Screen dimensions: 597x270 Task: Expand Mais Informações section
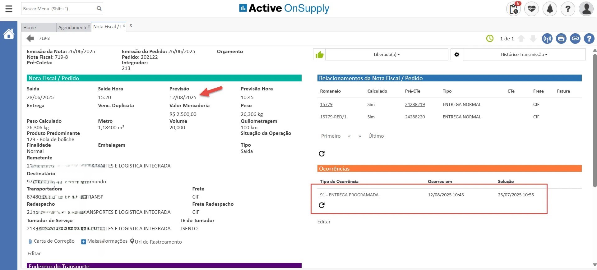(x=104, y=241)
